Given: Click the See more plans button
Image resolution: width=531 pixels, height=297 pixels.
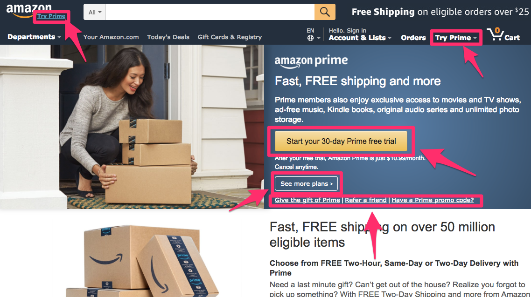Looking at the screenshot, I should tap(307, 183).
